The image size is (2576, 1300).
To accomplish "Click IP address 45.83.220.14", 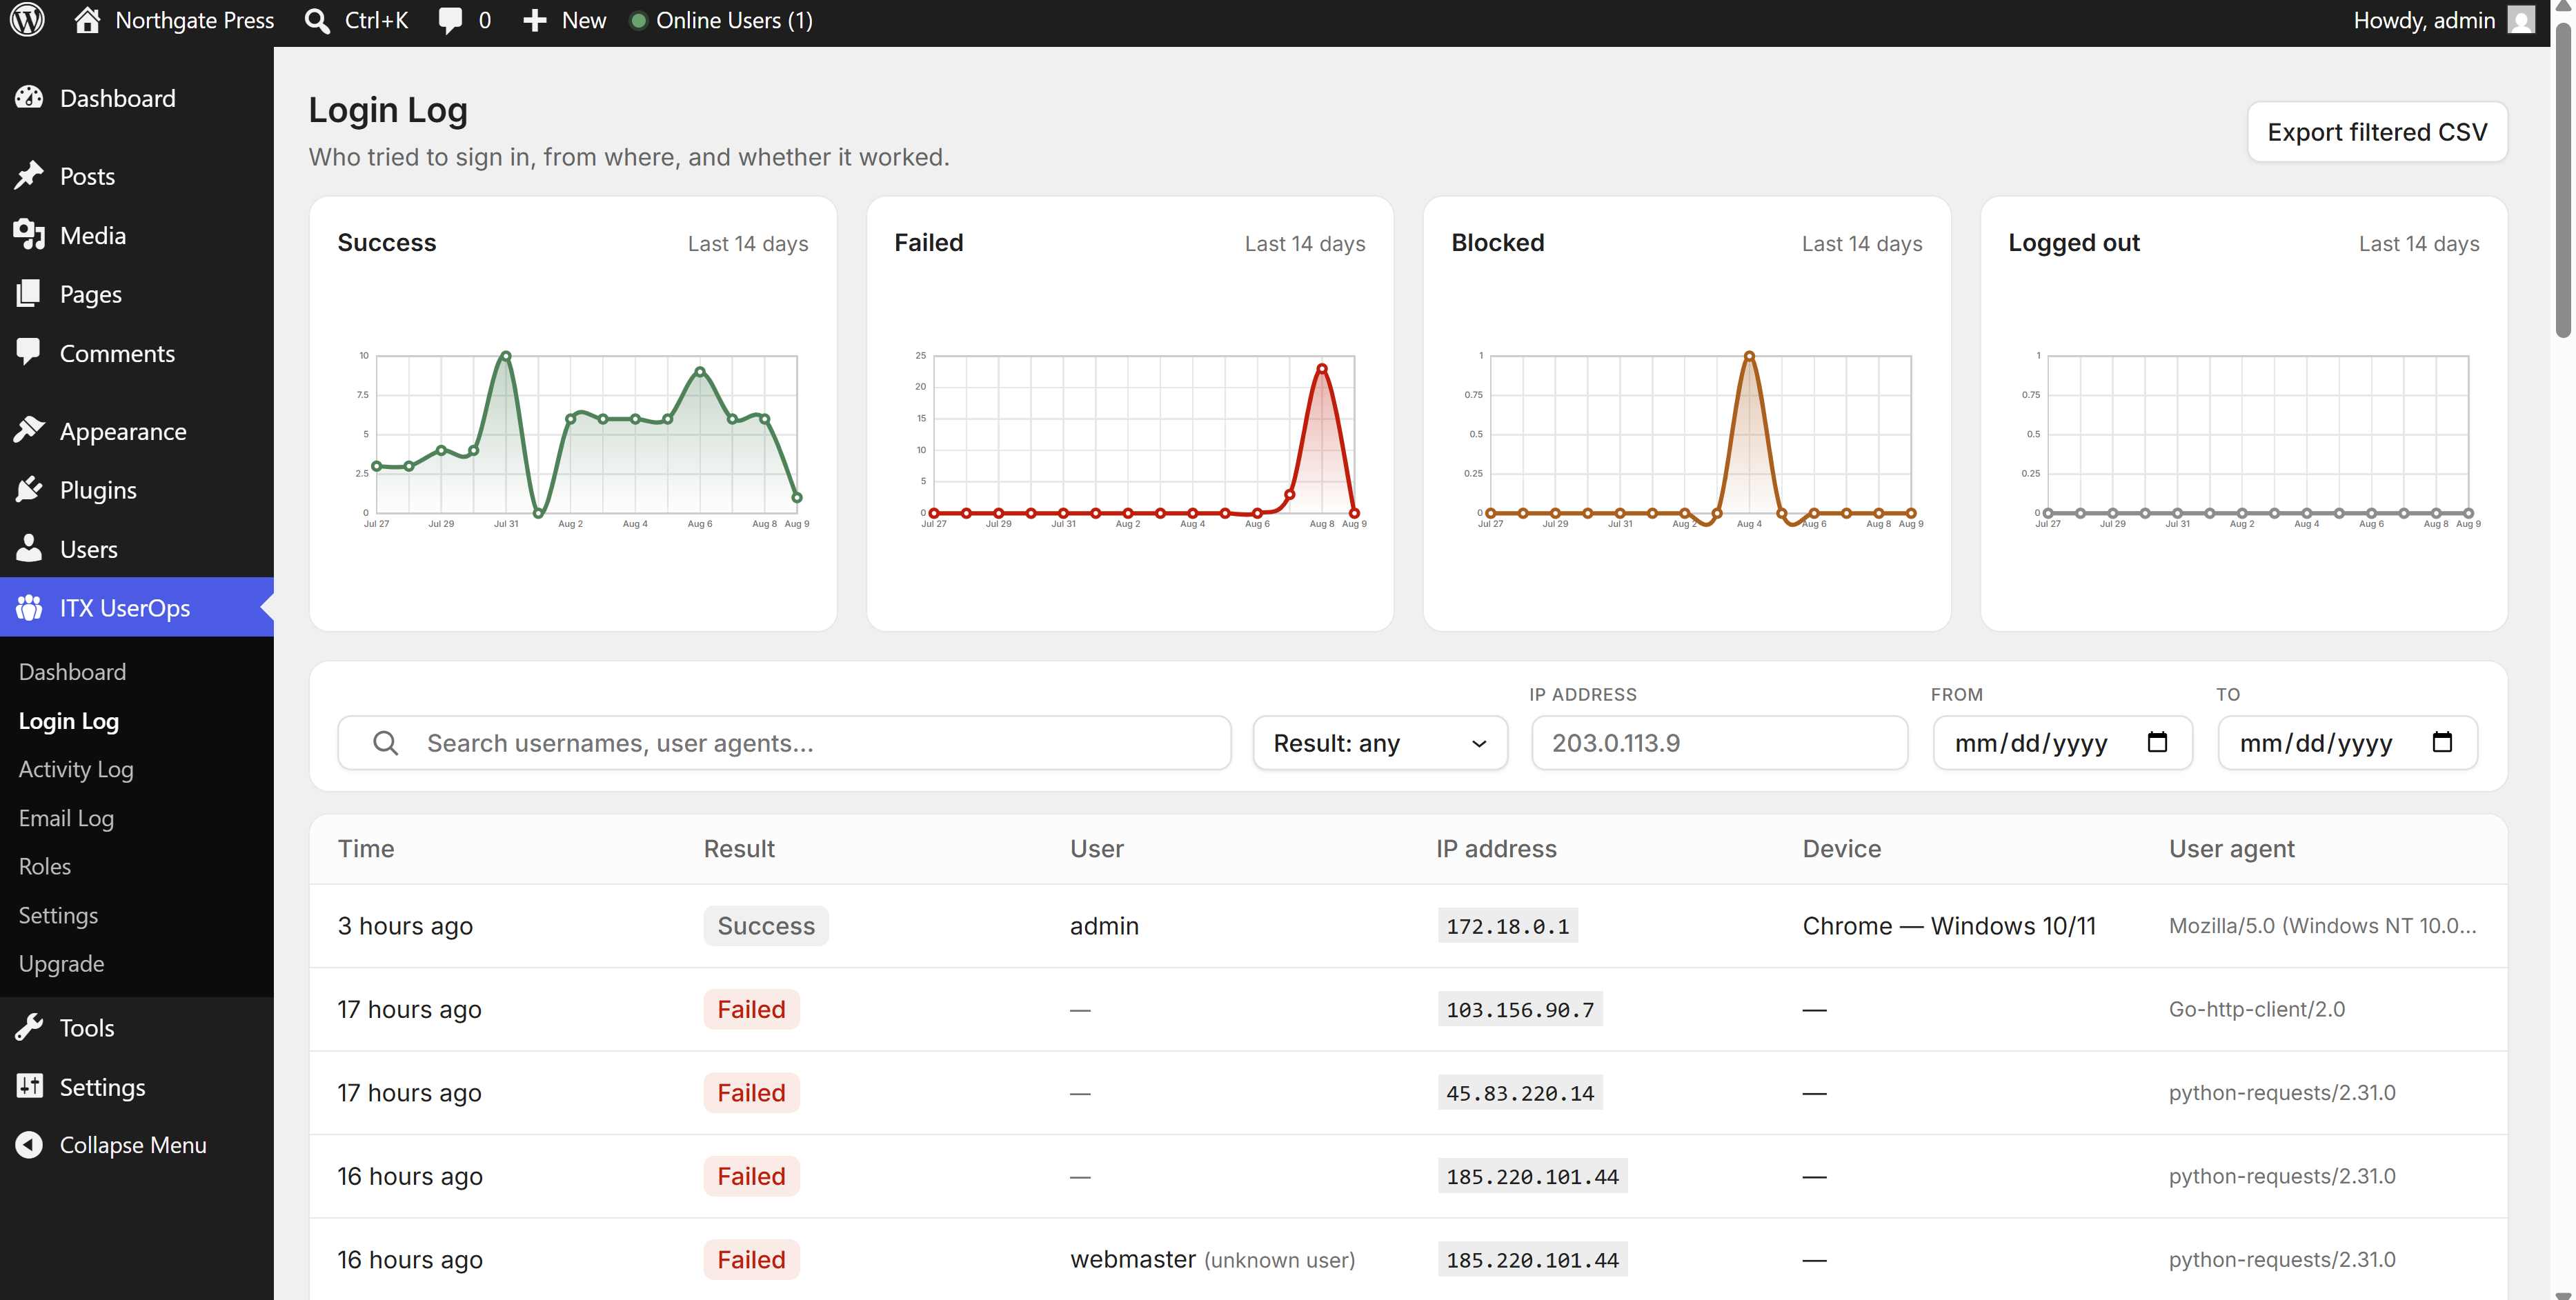I will click(1520, 1093).
